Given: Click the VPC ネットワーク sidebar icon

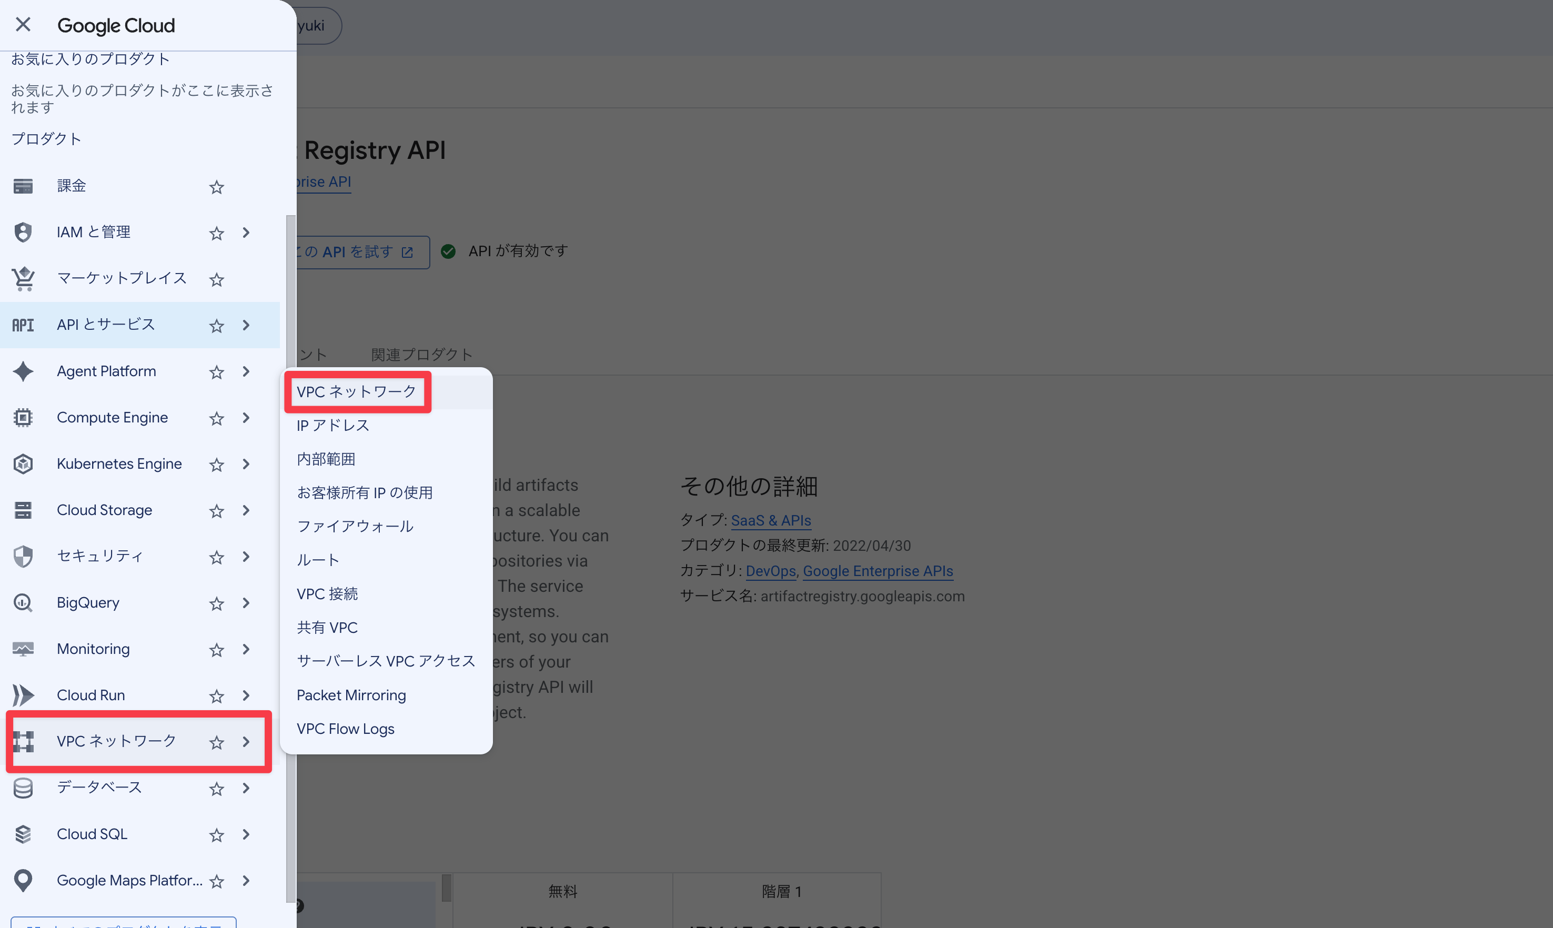Looking at the screenshot, I should click(23, 742).
